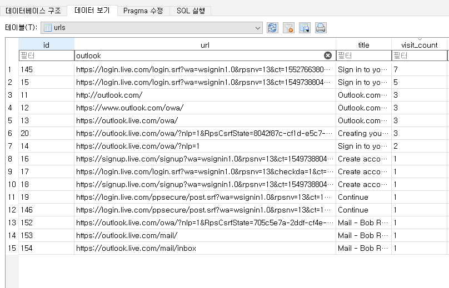Print the table using the printer icon
This screenshot has width=449, height=288.
tap(321, 28)
